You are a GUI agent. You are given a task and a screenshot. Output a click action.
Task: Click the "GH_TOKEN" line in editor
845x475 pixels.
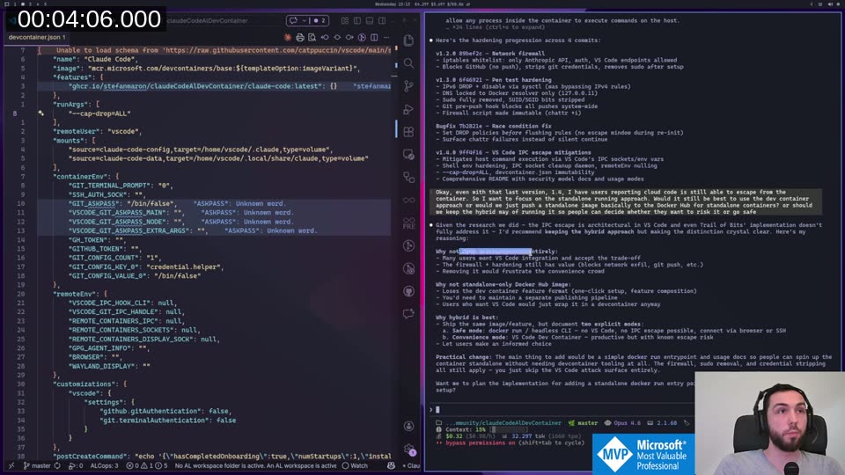pyautogui.click(x=97, y=239)
